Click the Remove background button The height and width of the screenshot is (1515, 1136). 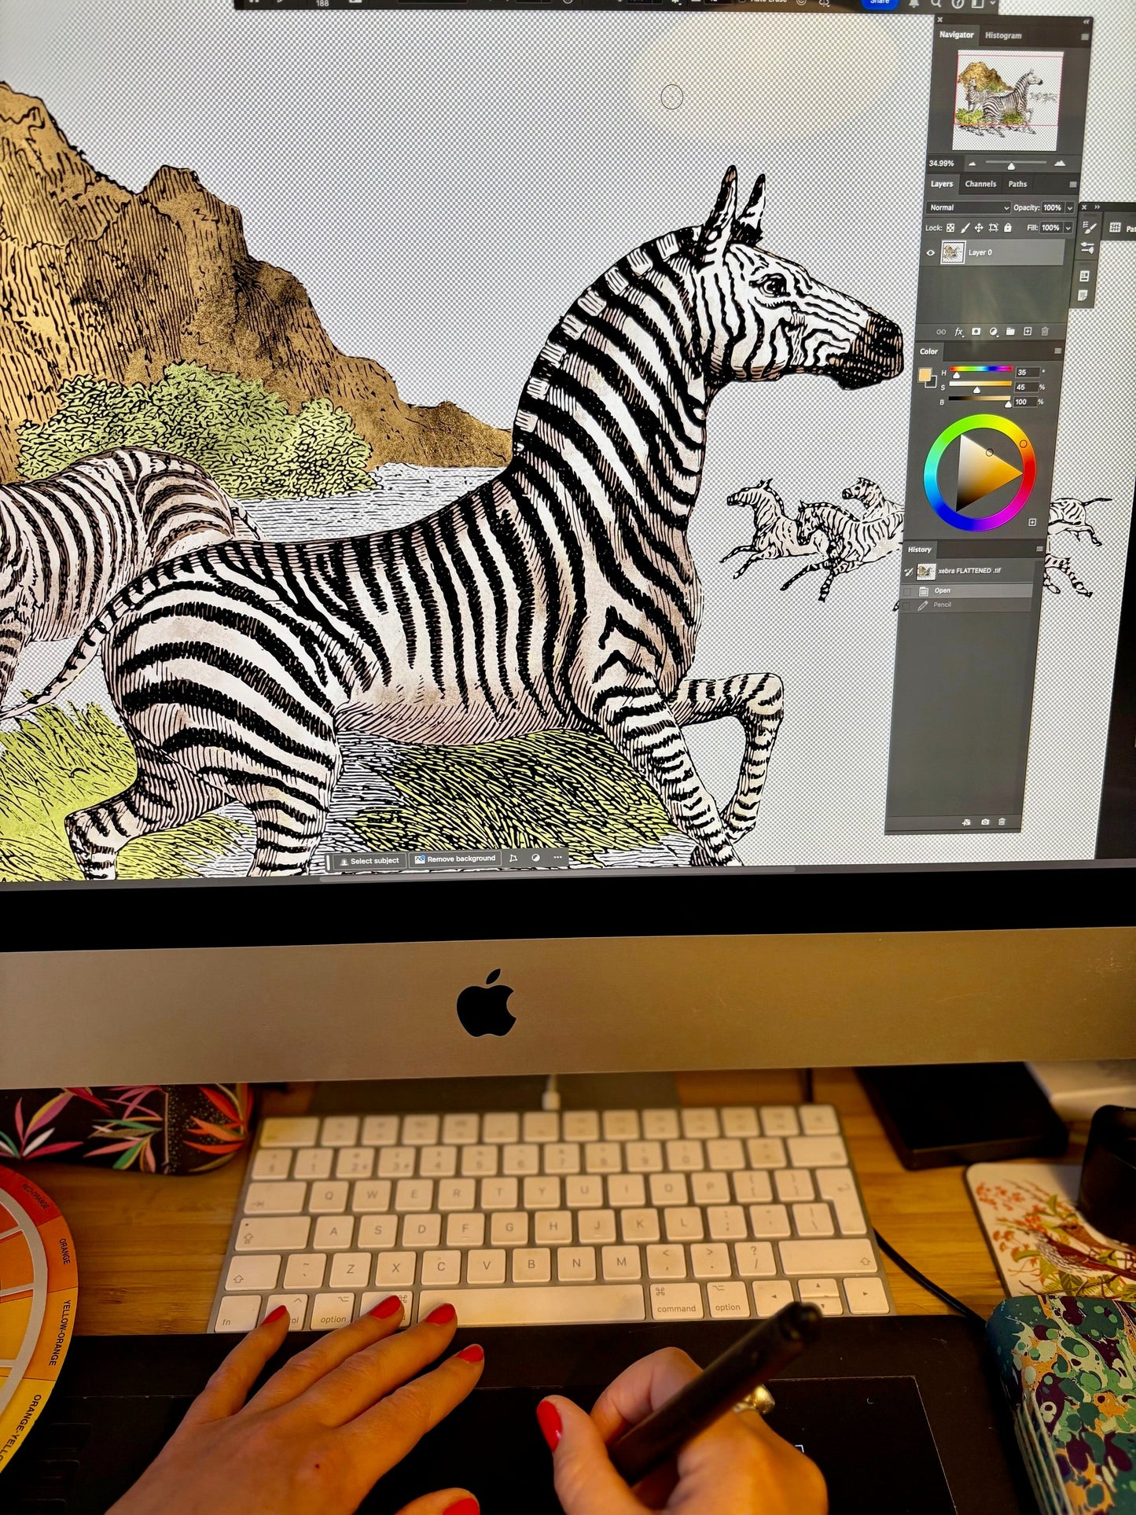coord(454,859)
